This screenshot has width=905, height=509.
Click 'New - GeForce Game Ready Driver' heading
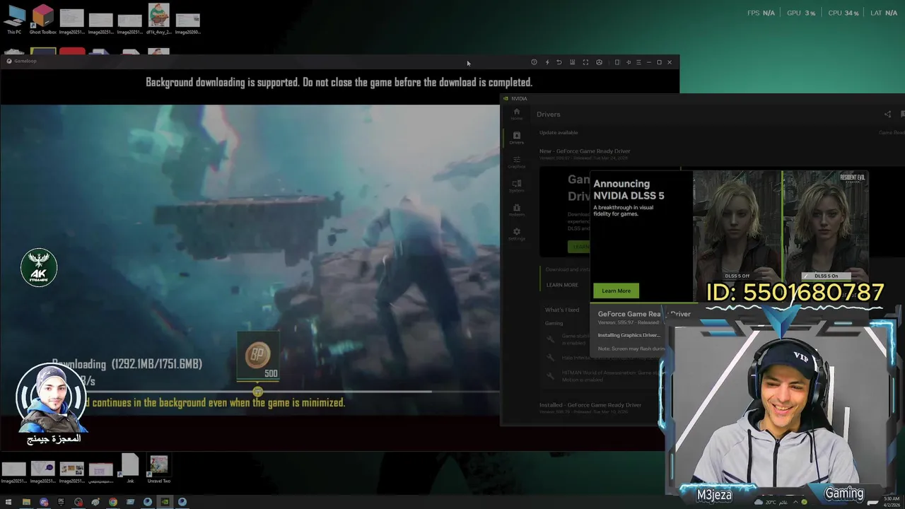click(585, 151)
